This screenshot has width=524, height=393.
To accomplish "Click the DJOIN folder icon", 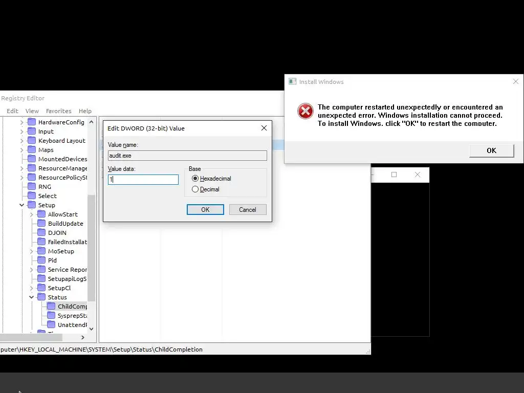I will pos(41,233).
